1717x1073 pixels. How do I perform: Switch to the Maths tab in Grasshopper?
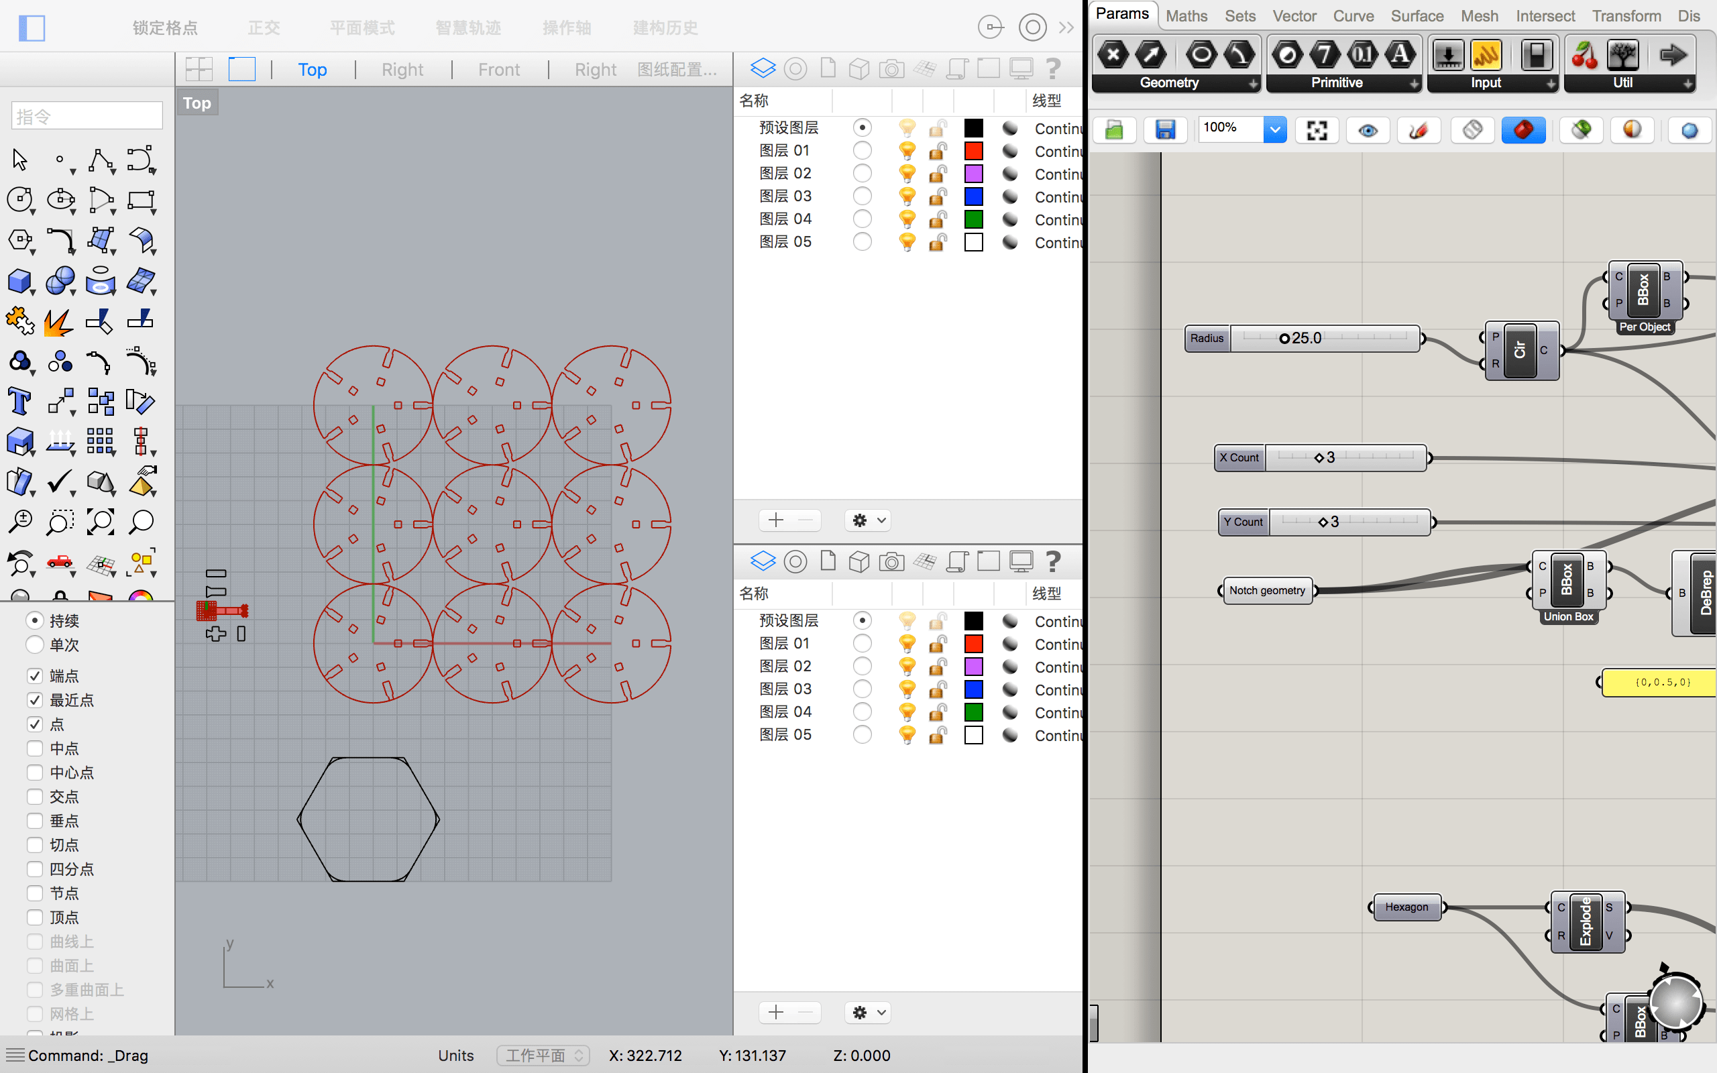[1186, 15]
